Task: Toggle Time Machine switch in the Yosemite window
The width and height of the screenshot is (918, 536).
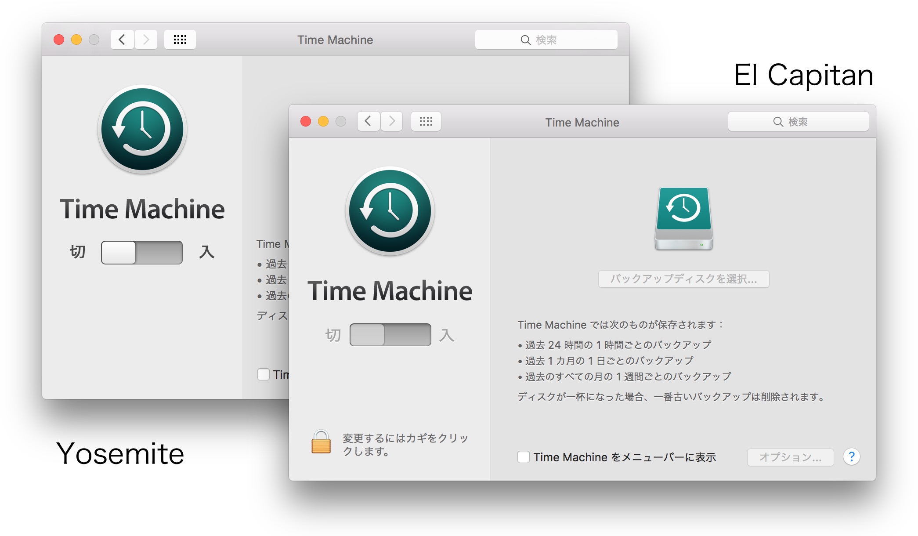Action: [x=141, y=253]
